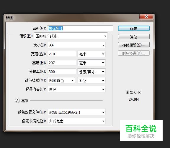Click the 复位 reset button

(x=134, y=37)
